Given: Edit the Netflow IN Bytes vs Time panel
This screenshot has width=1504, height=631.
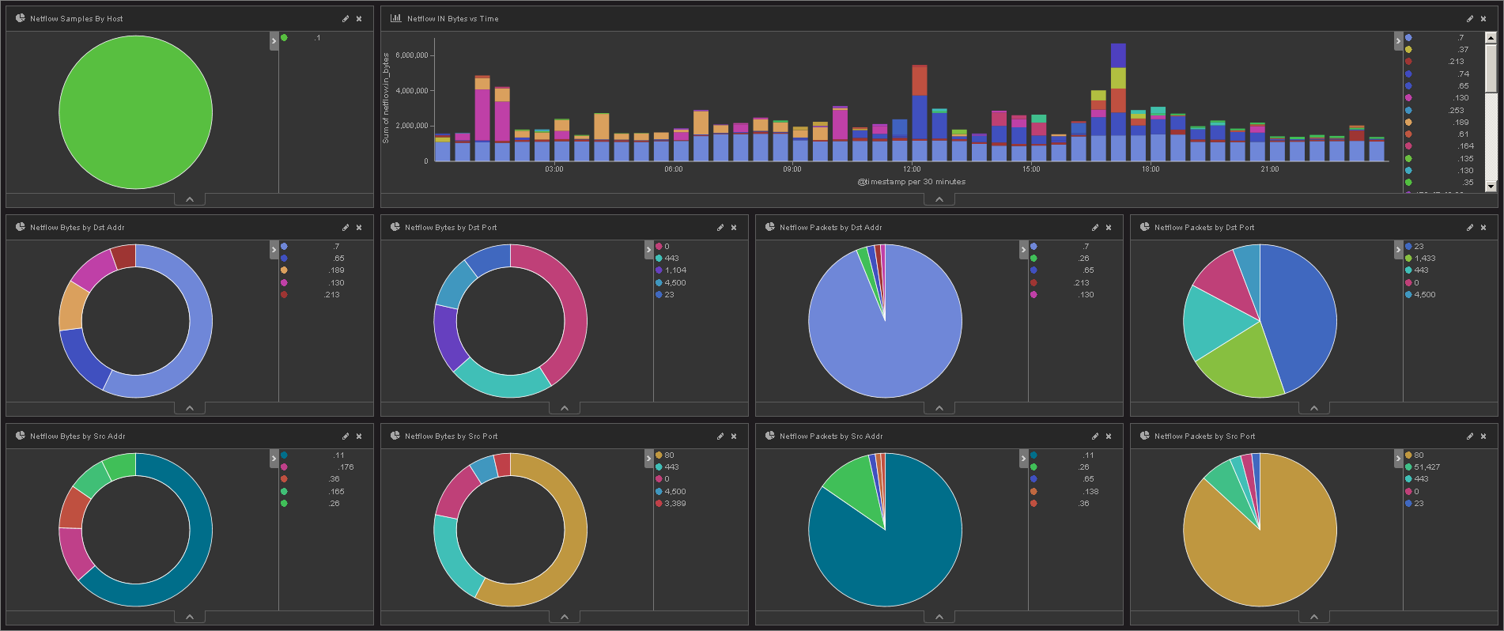Looking at the screenshot, I should (1470, 19).
